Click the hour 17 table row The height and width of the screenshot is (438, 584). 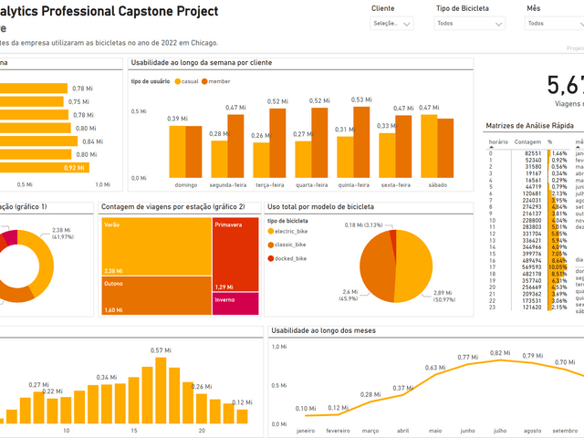tap(528, 267)
